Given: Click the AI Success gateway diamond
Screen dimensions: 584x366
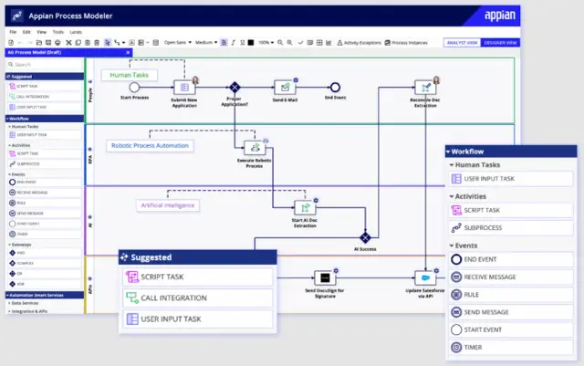Looking at the screenshot, I should [364, 236].
